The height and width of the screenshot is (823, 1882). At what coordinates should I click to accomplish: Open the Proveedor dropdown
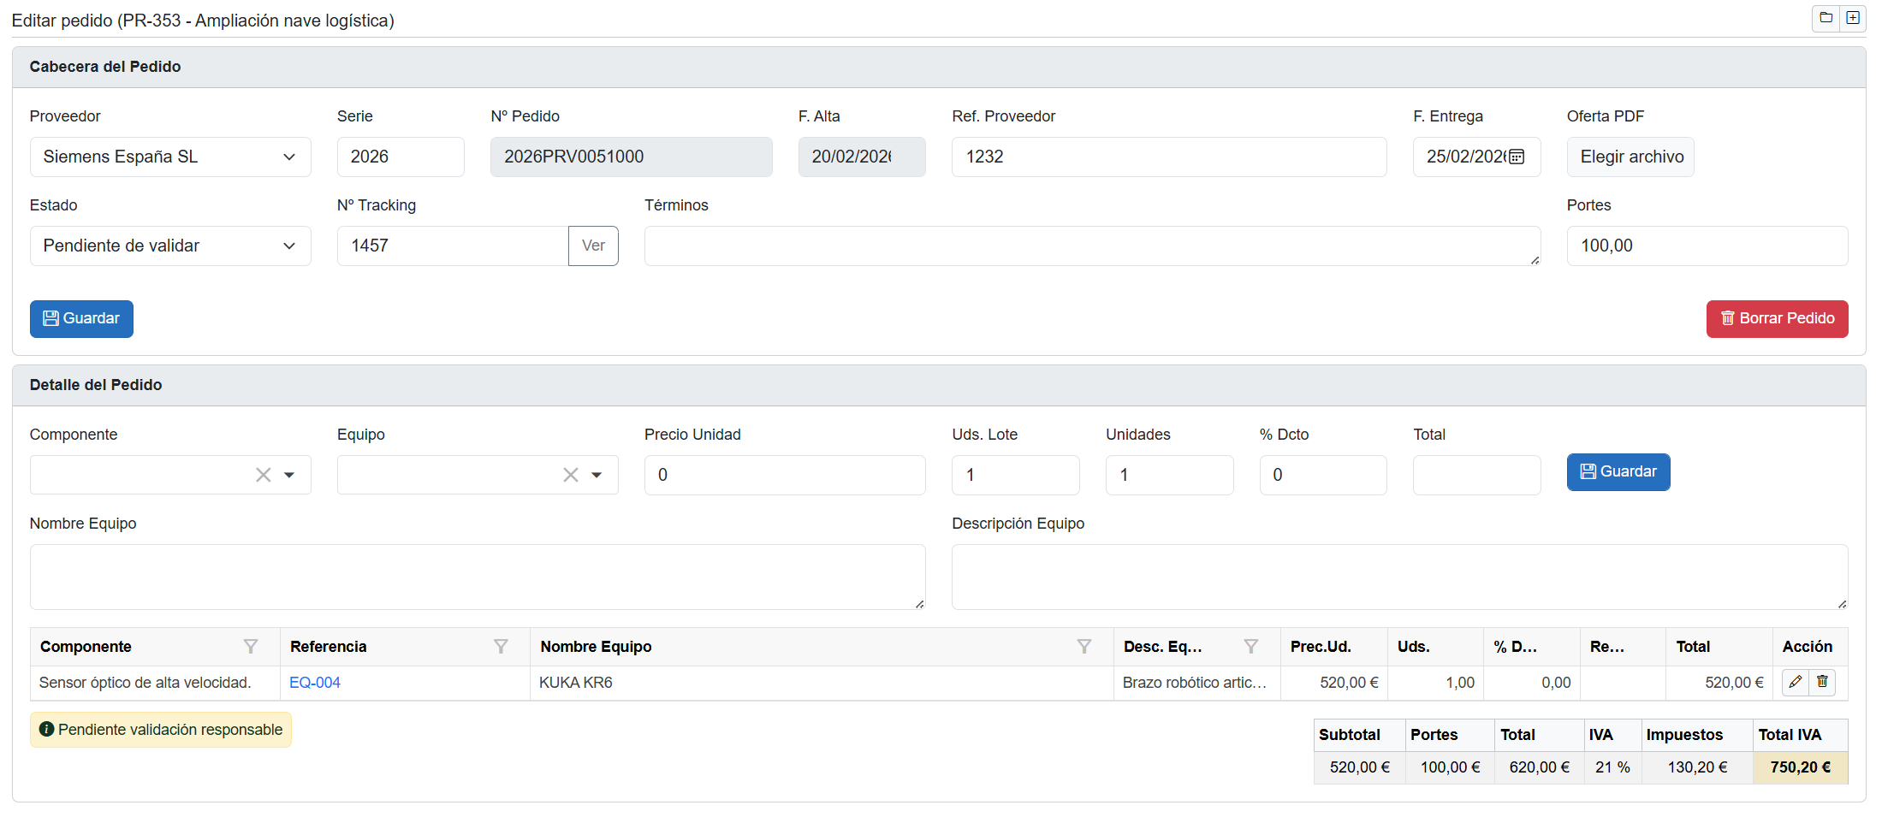(x=170, y=157)
